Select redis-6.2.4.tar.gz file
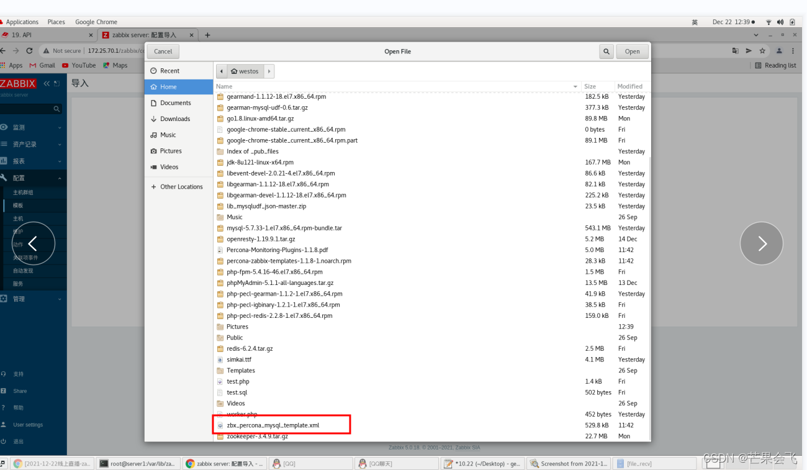The width and height of the screenshot is (807, 470). (x=432, y=348)
